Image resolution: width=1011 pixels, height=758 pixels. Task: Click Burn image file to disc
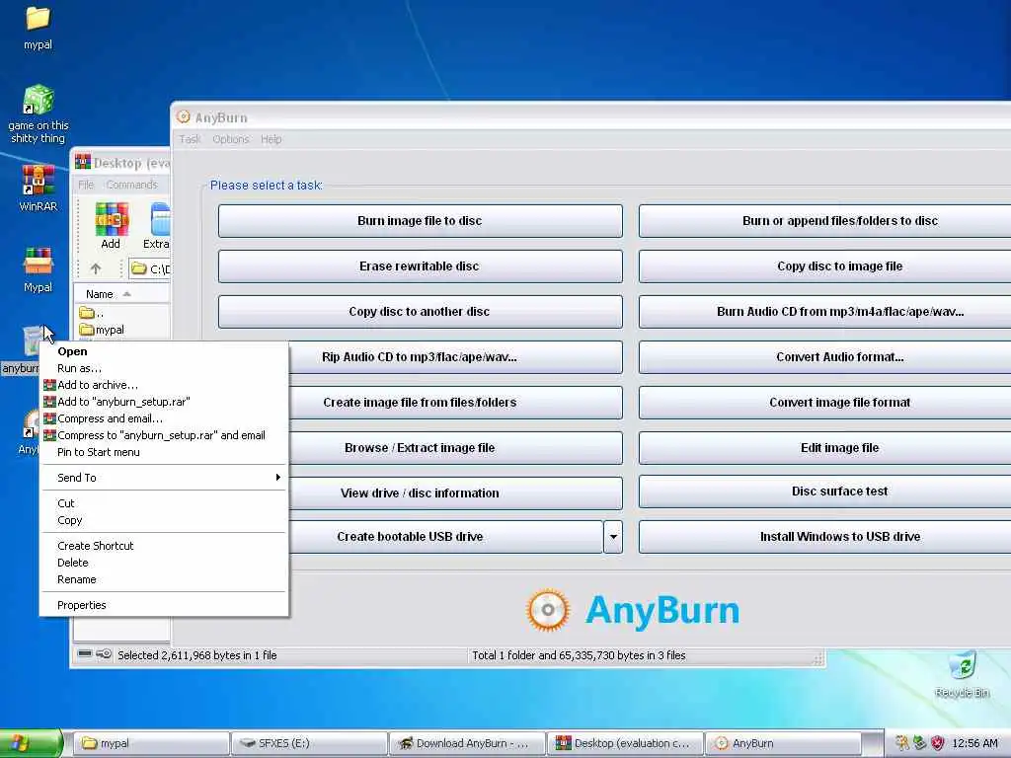click(x=420, y=221)
